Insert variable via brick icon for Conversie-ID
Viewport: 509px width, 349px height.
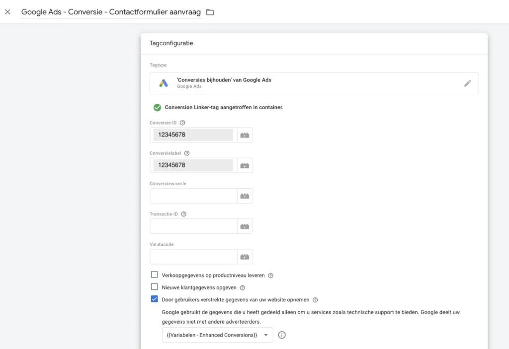coord(245,135)
